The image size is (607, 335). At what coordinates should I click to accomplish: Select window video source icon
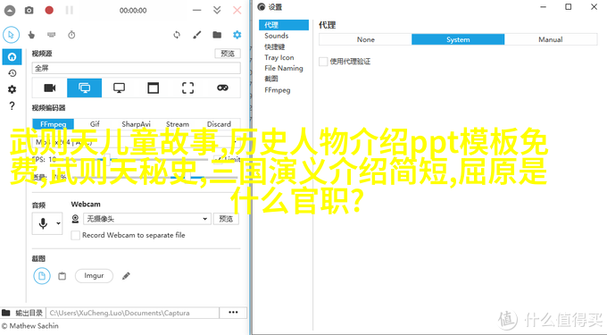click(154, 88)
